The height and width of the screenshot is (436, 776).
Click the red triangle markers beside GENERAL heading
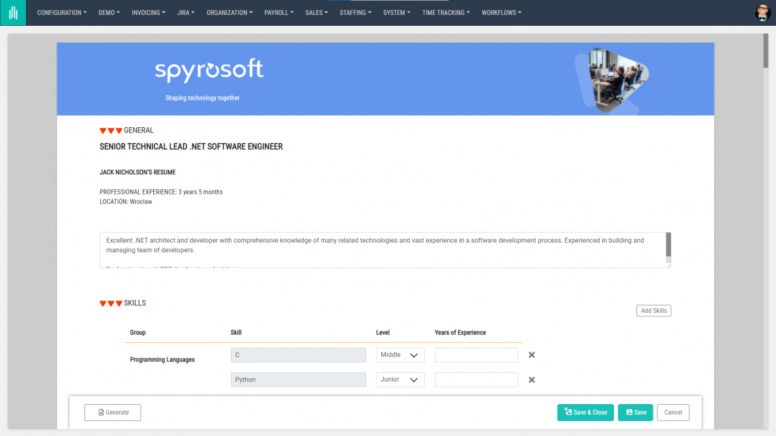110,129
